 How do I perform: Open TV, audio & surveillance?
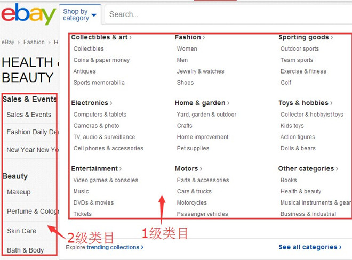click(104, 137)
